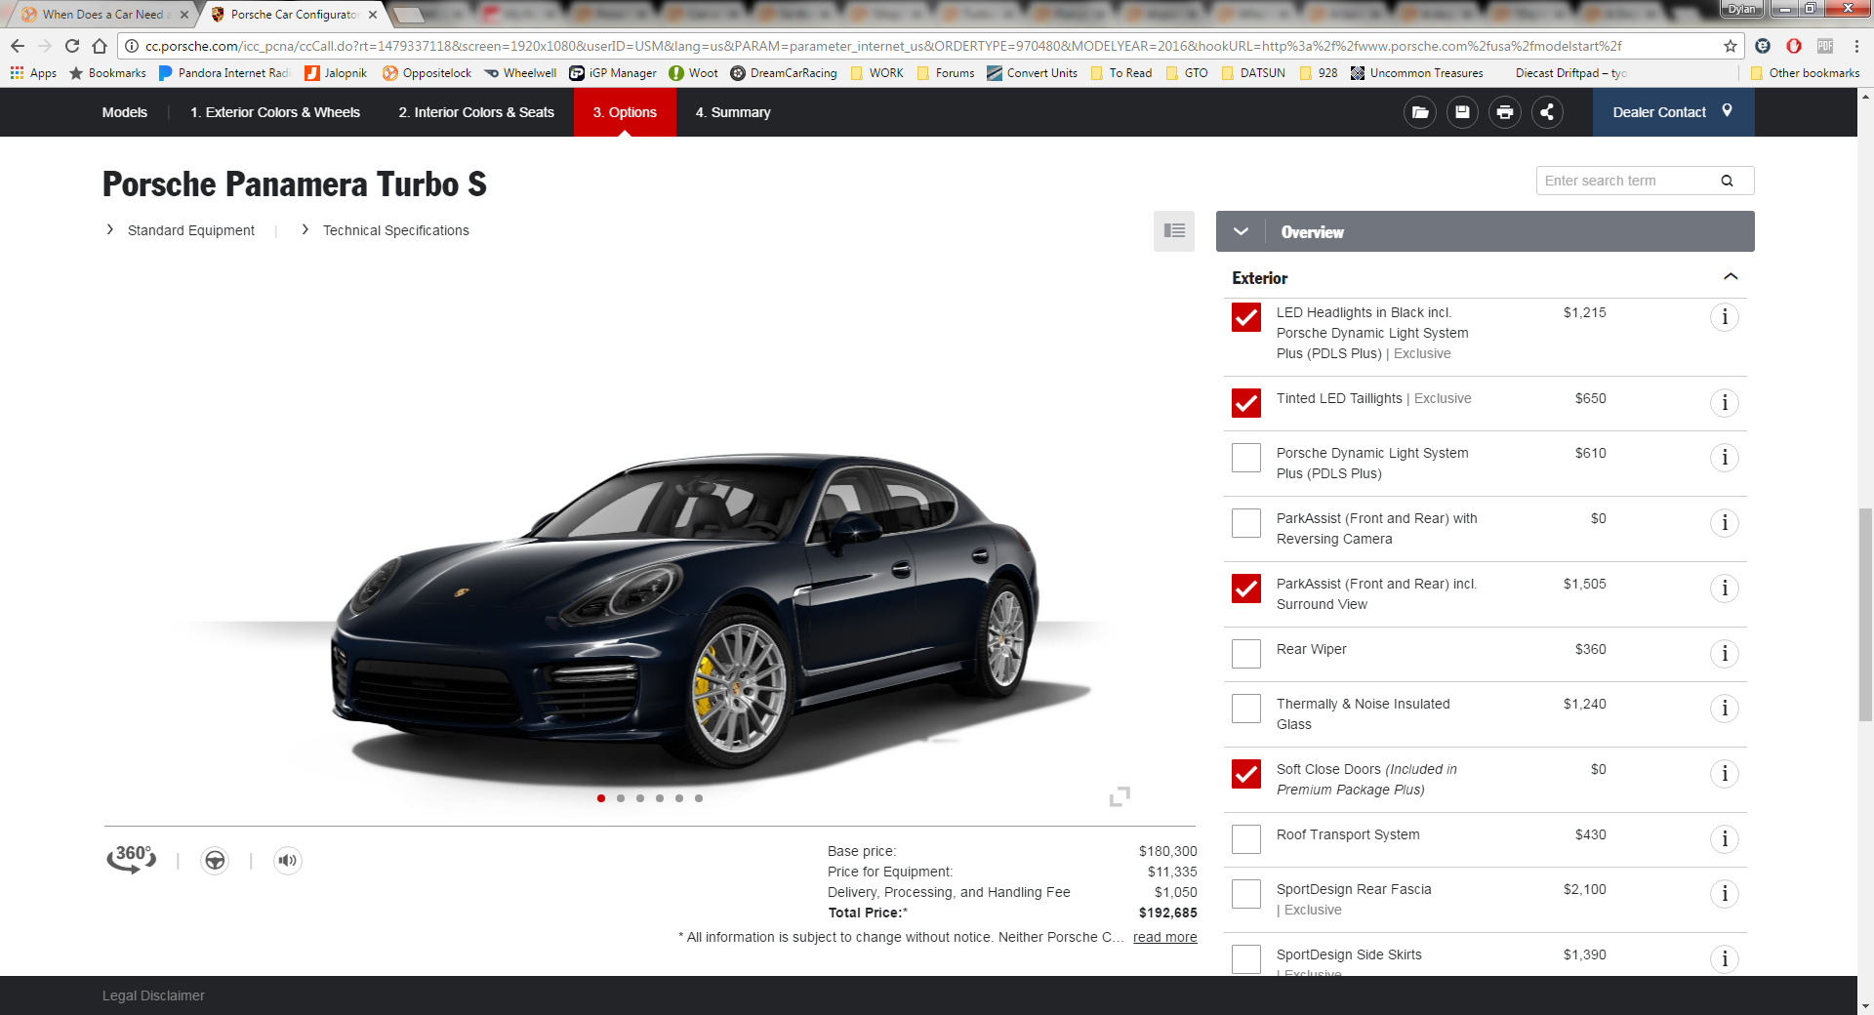Show last car image via carousel dot
The height and width of the screenshot is (1015, 1874).
click(699, 798)
